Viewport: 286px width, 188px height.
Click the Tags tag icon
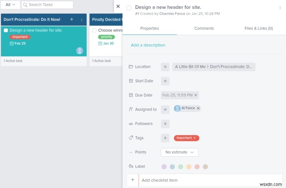pos(131,138)
